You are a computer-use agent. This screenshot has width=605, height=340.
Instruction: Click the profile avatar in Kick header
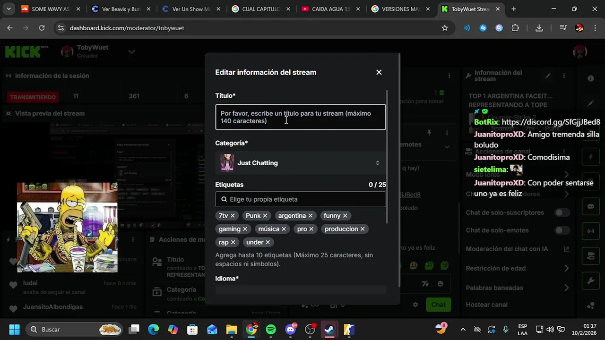point(579,51)
